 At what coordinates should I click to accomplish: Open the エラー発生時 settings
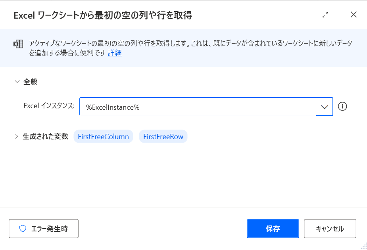pos(44,229)
